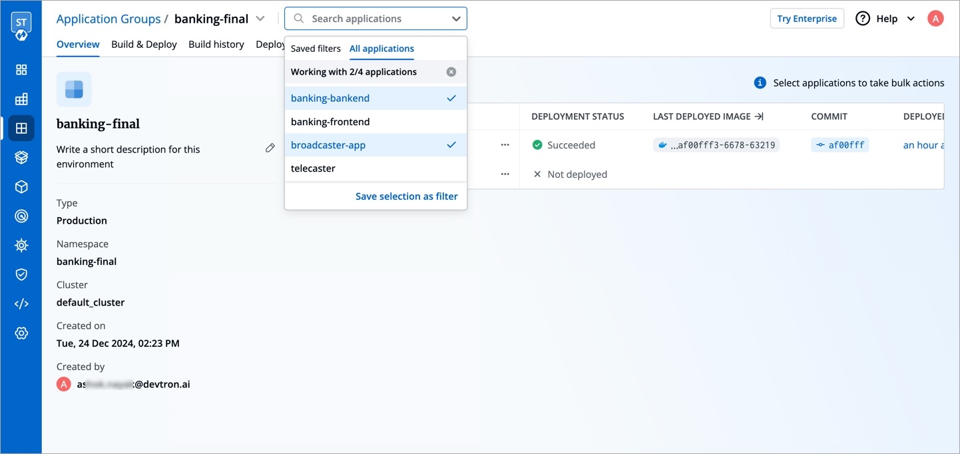Select telecaster from the applications list
This screenshot has width=960, height=454.
(x=313, y=168)
